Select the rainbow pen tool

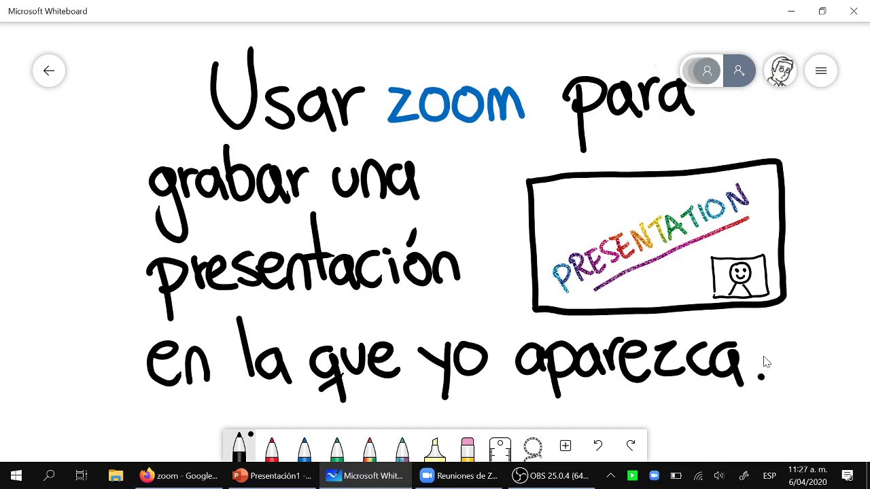(369, 449)
